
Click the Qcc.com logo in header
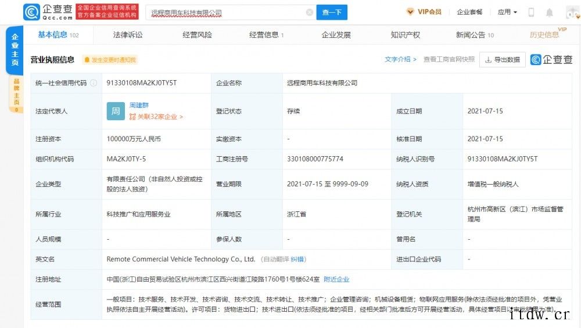click(48, 12)
